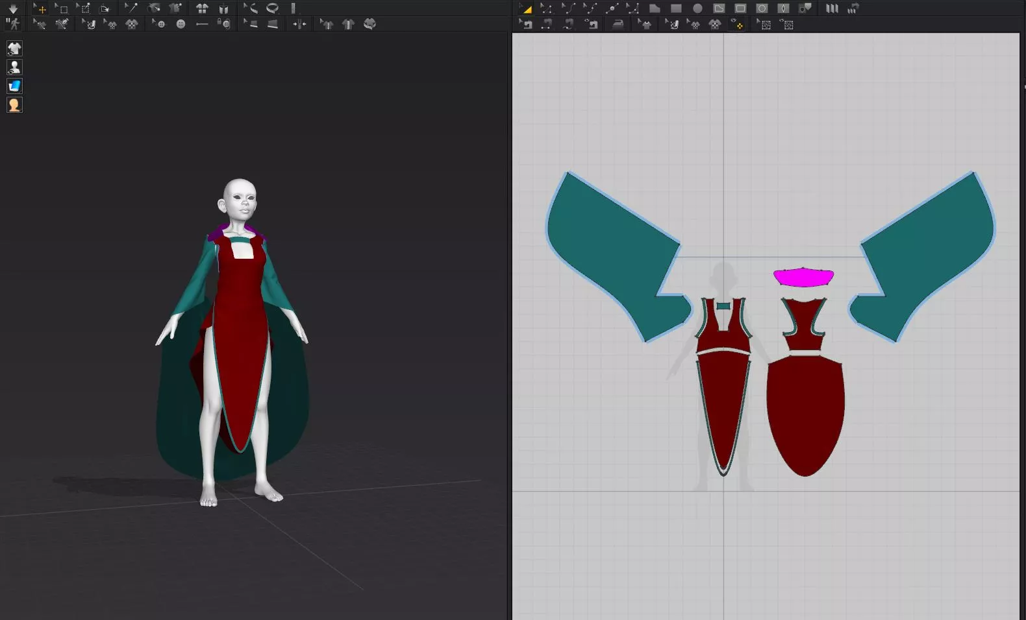Select the Steam iron tool

click(618, 25)
